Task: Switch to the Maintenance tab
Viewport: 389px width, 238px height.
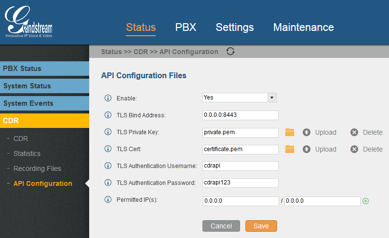Action: [303, 27]
